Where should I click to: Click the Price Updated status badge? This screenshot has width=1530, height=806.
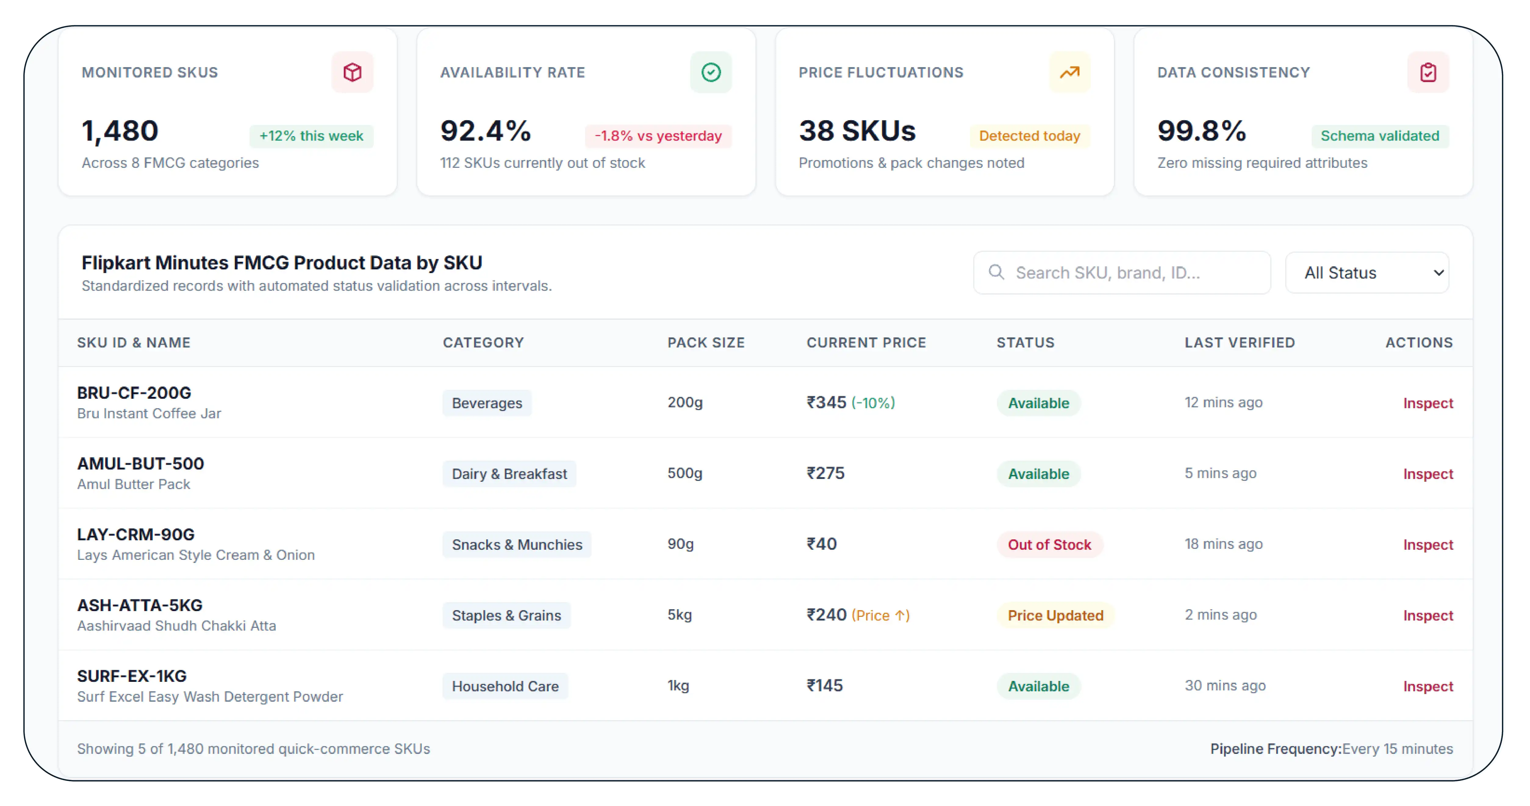tap(1055, 615)
